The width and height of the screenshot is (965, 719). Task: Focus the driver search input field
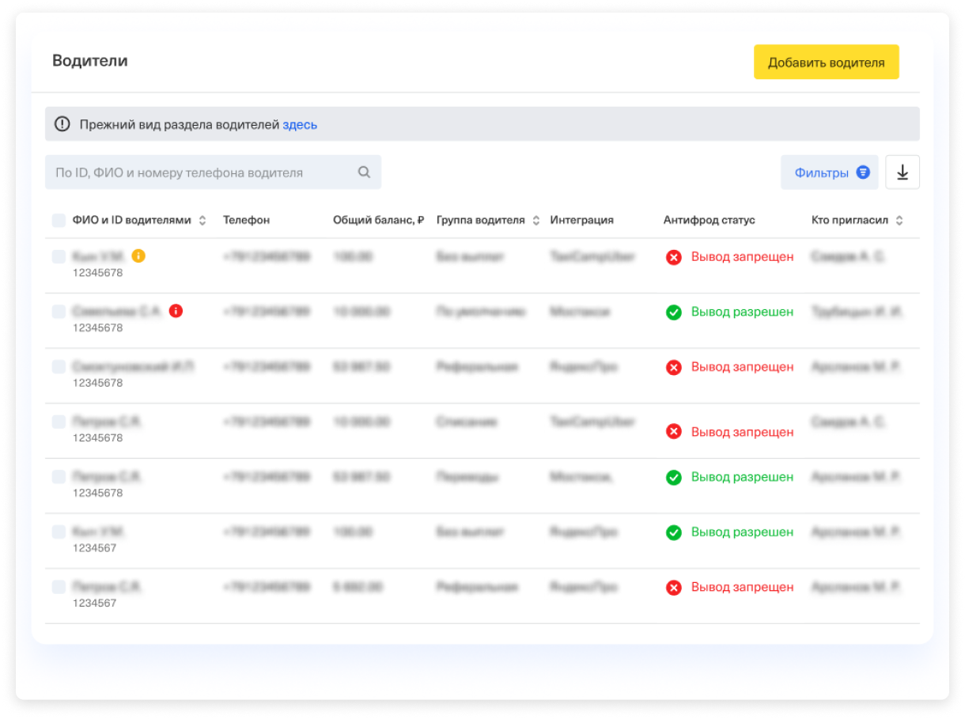pos(202,172)
